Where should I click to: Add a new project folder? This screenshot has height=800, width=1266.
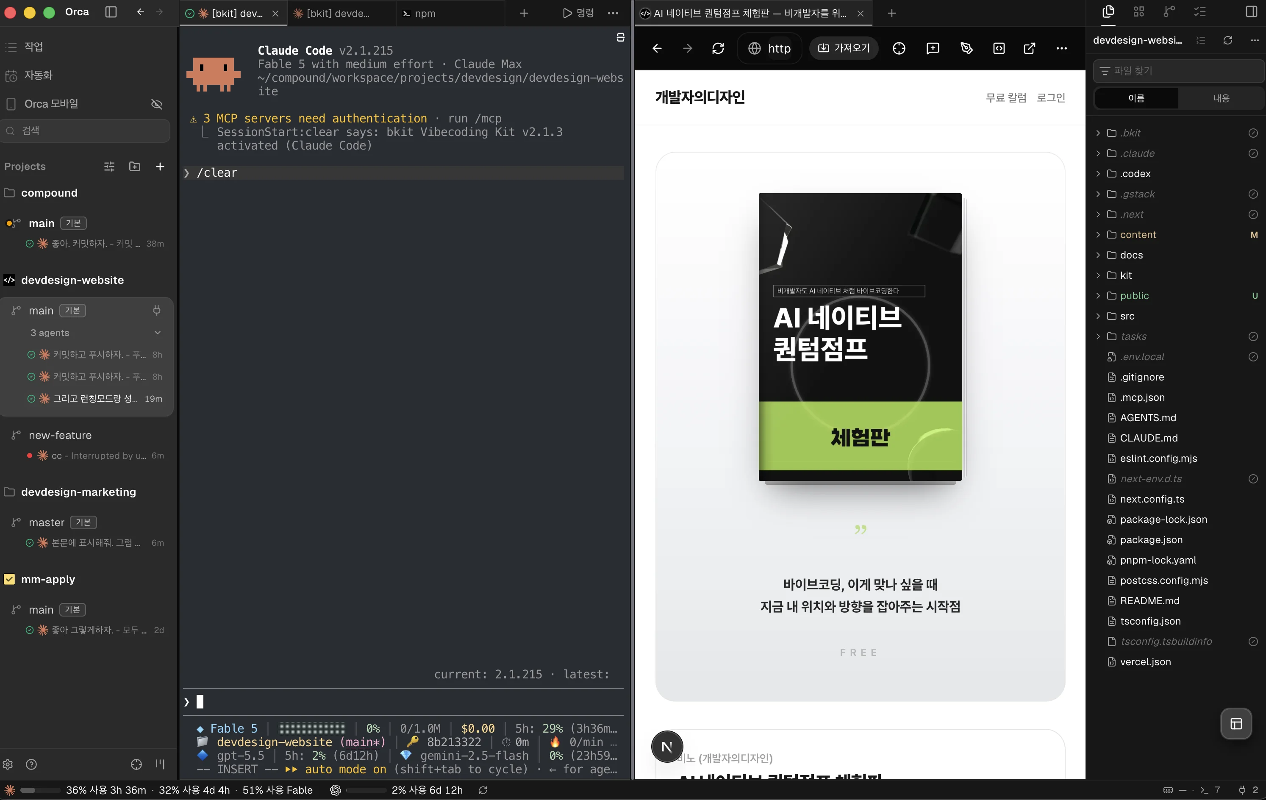135,167
